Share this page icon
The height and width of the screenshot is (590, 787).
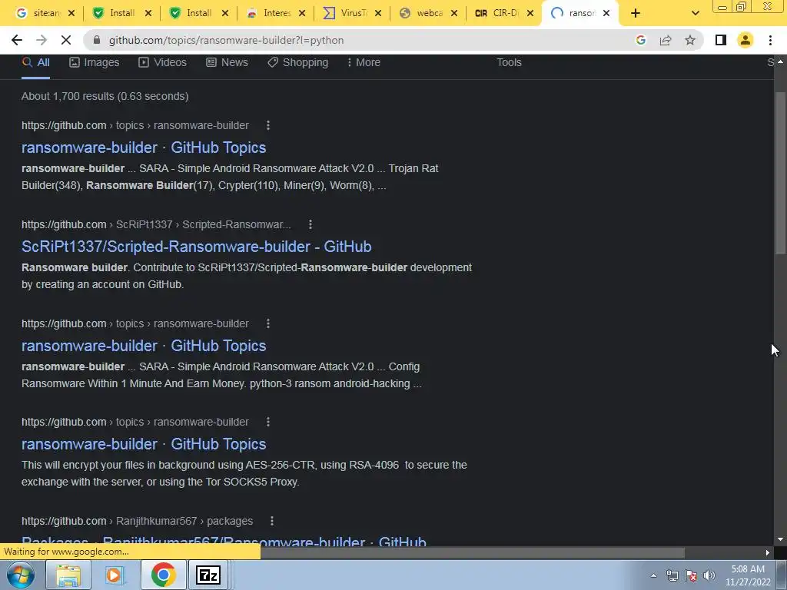click(666, 40)
